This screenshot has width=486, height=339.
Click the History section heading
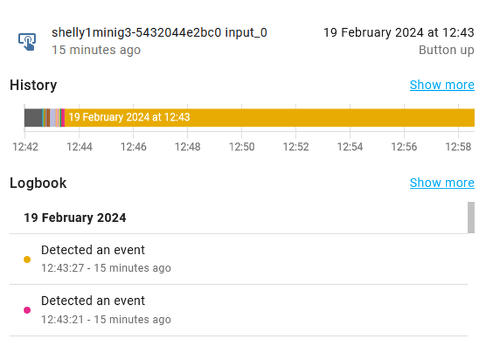pyautogui.click(x=34, y=85)
